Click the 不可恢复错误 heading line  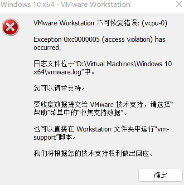[x=100, y=23]
